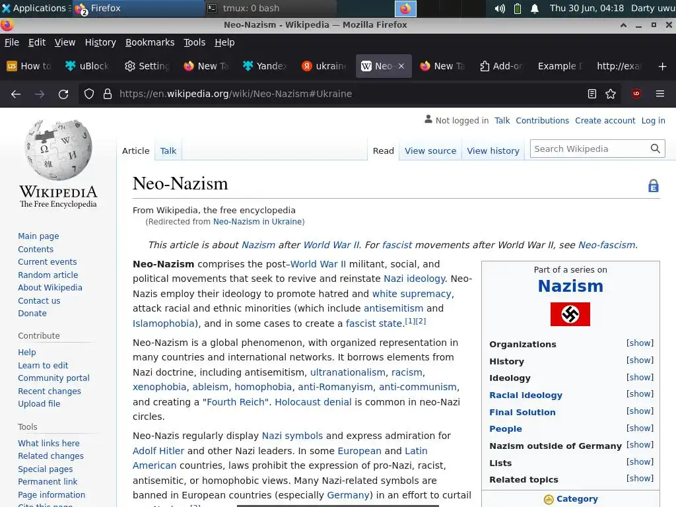Click the white supremacy link
Image resolution: width=676 pixels, height=507 pixels.
412,294
